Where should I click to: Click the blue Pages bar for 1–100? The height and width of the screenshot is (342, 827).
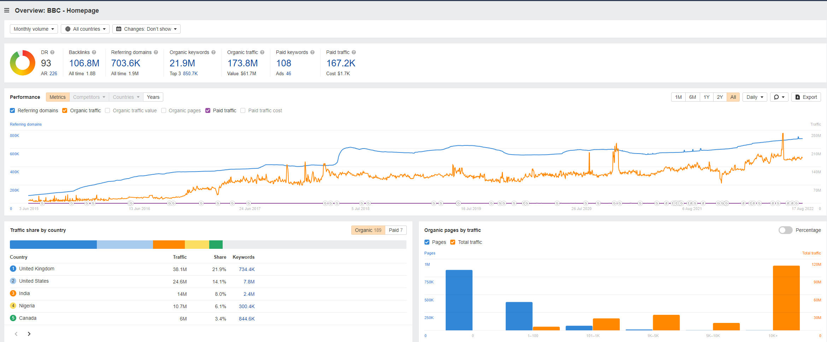(519, 316)
